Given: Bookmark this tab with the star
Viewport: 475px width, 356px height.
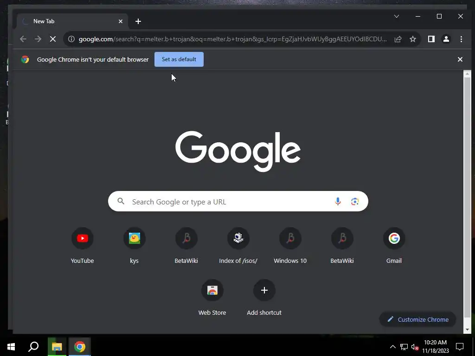Looking at the screenshot, I should tap(412, 39).
